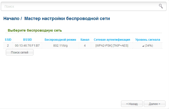The height and width of the screenshot is (109, 169).
Task: Click the magnifying glass search icon
Action: (161, 6)
